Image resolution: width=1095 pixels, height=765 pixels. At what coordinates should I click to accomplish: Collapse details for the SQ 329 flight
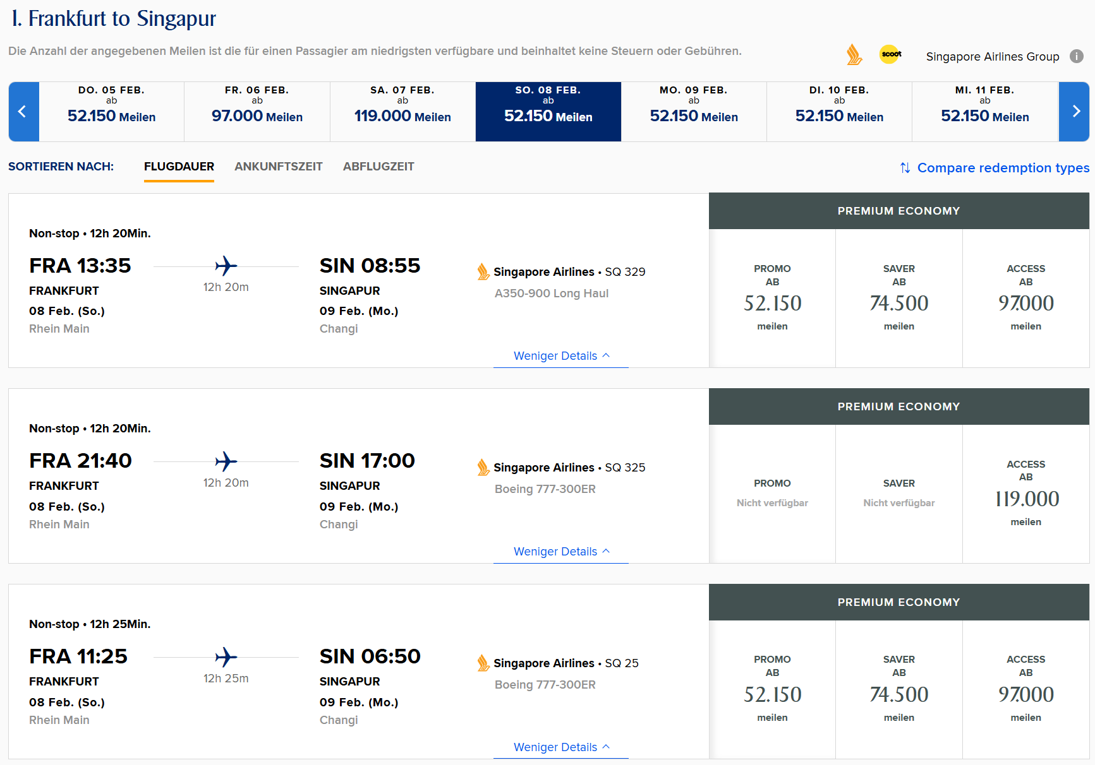(561, 356)
